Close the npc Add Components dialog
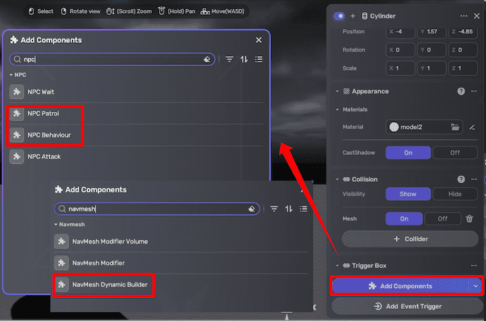This screenshot has width=486, height=321. click(259, 40)
